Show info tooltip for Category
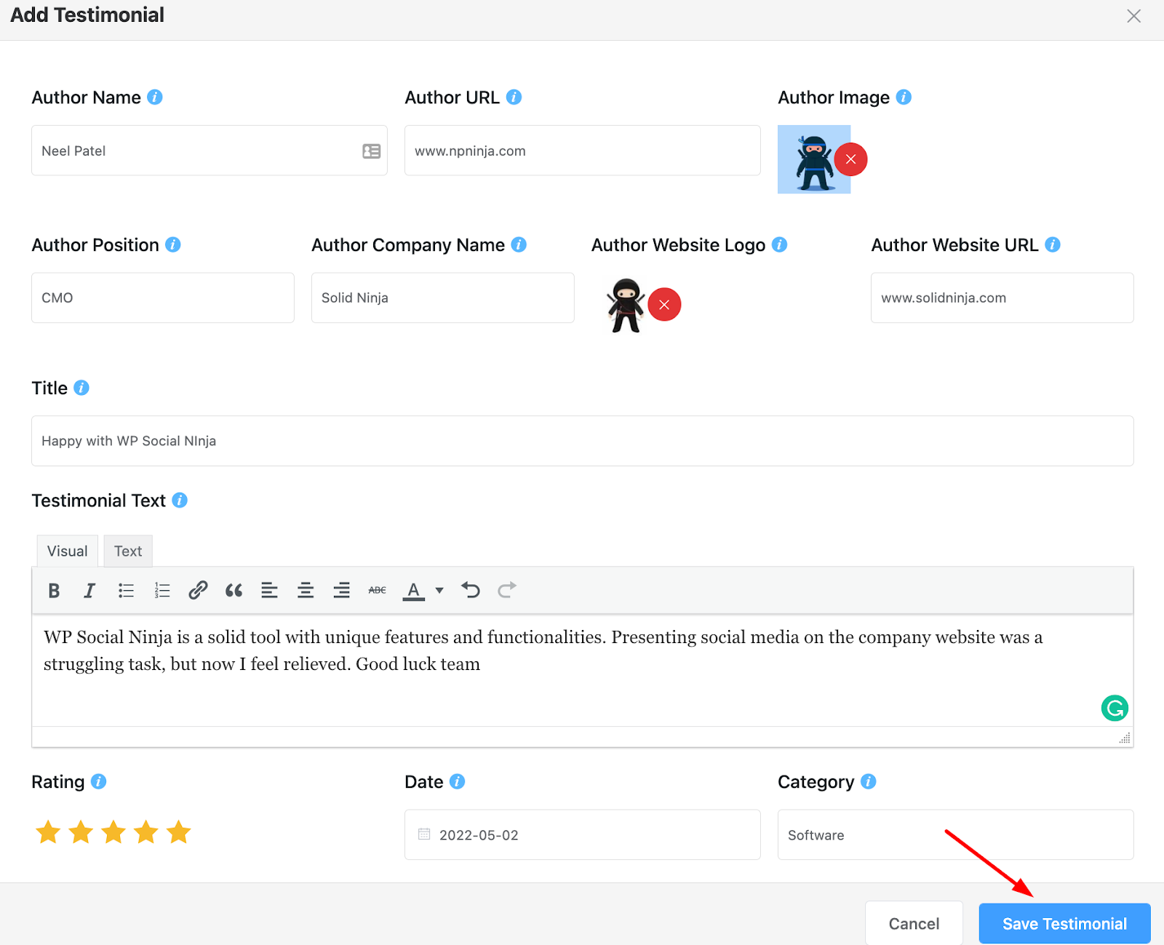1164x945 pixels. 869,781
